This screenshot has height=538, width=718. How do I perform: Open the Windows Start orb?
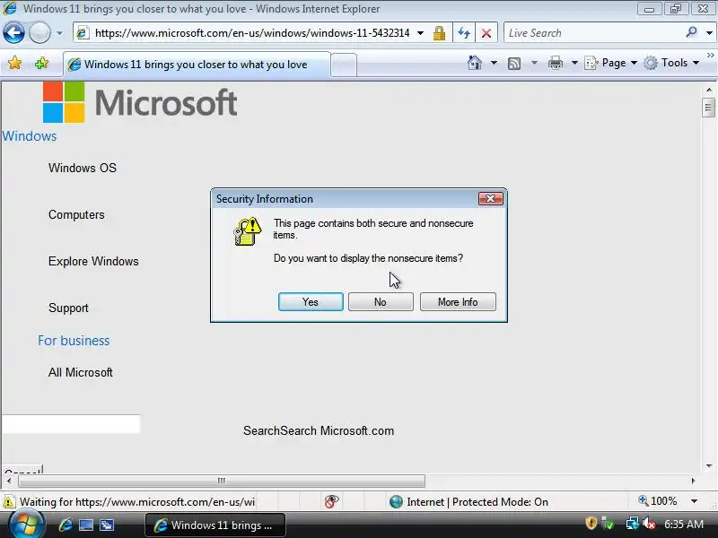26,525
